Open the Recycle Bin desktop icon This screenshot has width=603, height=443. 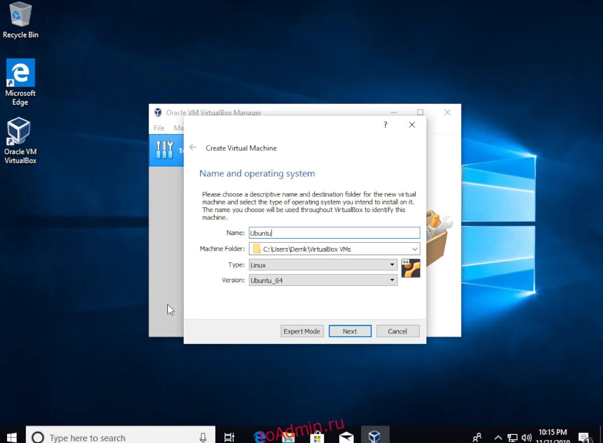point(20,20)
